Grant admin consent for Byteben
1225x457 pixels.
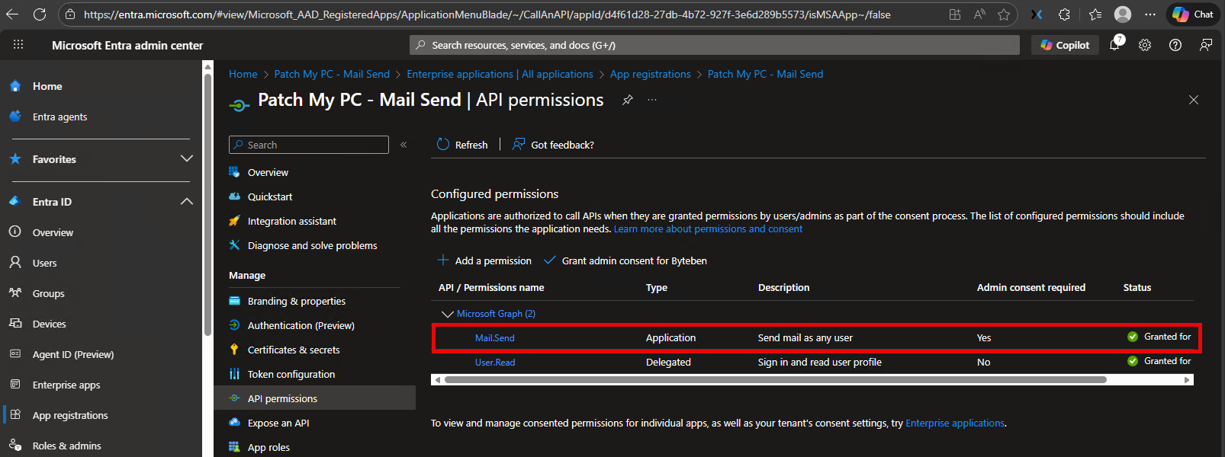click(625, 260)
